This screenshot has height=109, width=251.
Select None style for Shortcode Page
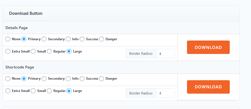pyautogui.click(x=8, y=79)
